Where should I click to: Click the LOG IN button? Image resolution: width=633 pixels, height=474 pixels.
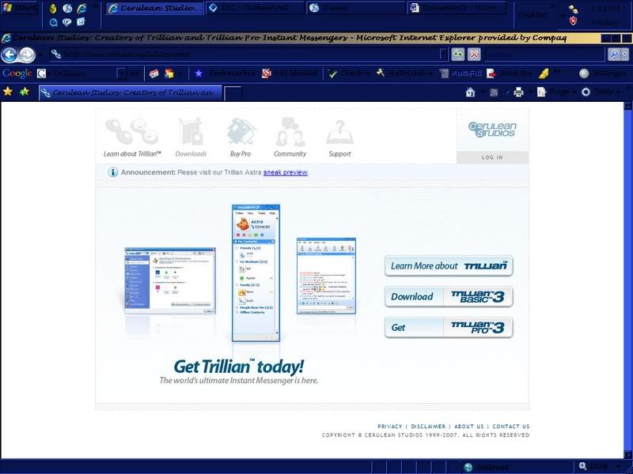click(x=492, y=157)
